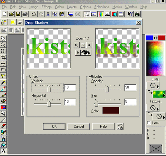Click the Help button in dialog
Screen dimensions: 166x156
(x=103, y=126)
